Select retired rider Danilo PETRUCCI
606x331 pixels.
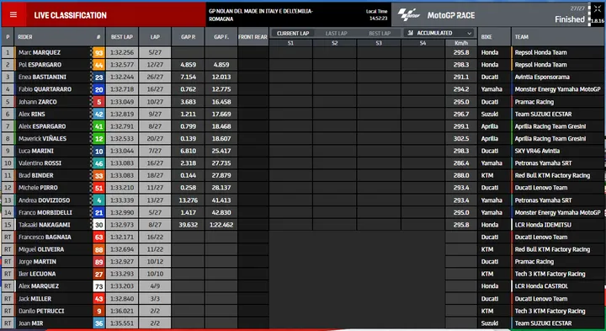pyautogui.click(x=41, y=311)
